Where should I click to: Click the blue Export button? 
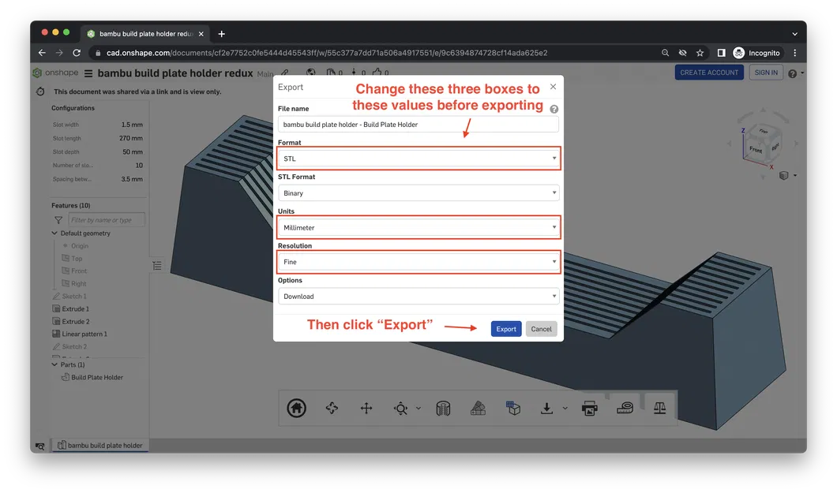click(506, 329)
